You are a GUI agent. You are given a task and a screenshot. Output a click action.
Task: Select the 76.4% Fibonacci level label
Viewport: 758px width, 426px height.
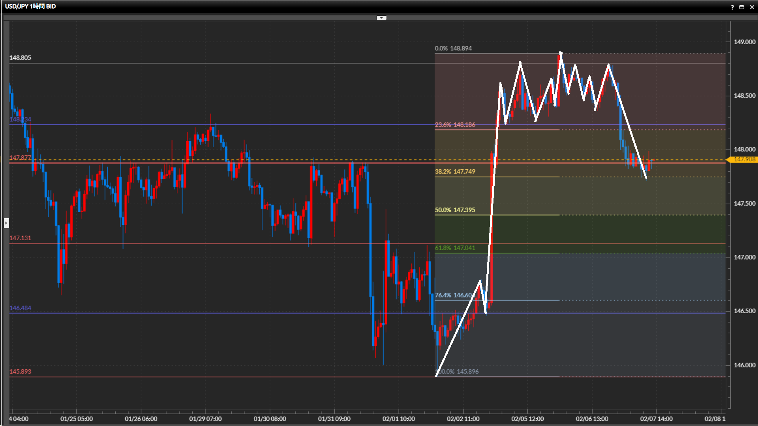point(453,295)
